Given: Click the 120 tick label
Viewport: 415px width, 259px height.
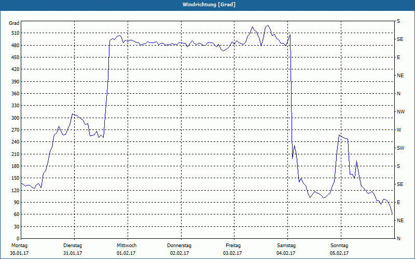Looking at the screenshot, I should (x=15, y=191).
